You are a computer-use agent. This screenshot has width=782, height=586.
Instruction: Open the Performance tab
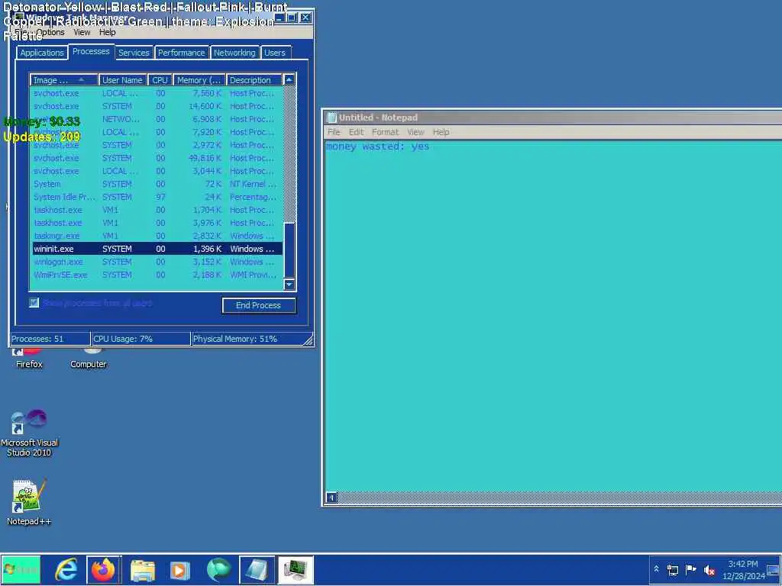pyautogui.click(x=182, y=53)
